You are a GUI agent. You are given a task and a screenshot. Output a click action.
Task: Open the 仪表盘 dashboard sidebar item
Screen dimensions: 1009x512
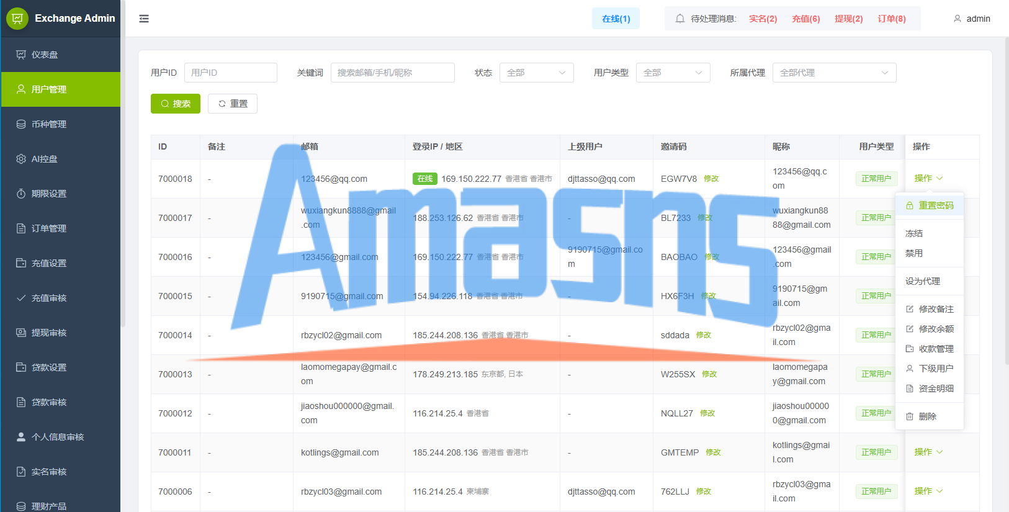coord(61,55)
